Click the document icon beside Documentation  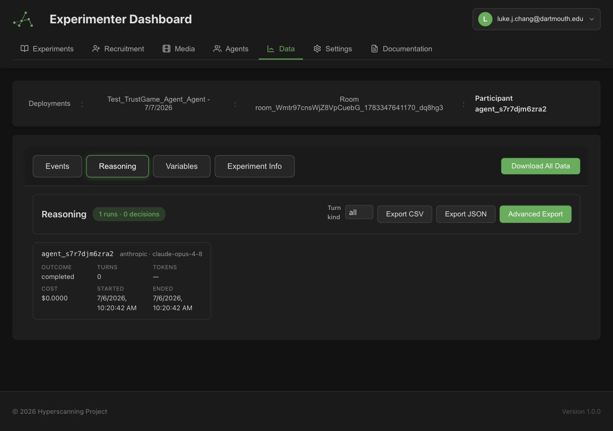tap(374, 49)
